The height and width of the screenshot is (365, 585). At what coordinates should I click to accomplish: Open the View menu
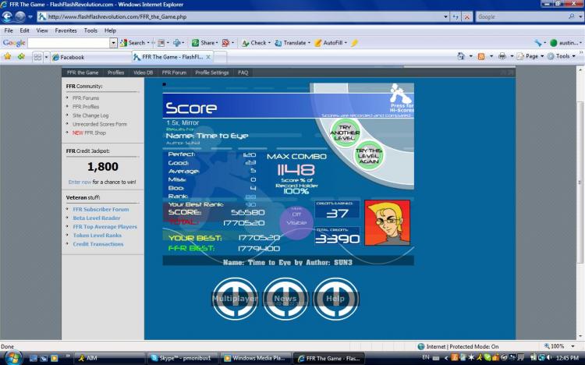point(42,30)
